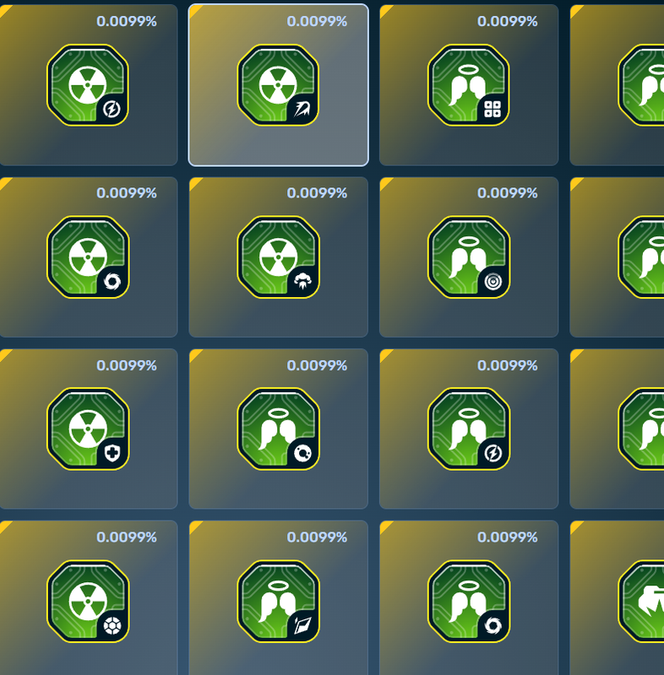The height and width of the screenshot is (675, 664).
Task: Select radiation module with medical shield badge
Action: [88, 429]
